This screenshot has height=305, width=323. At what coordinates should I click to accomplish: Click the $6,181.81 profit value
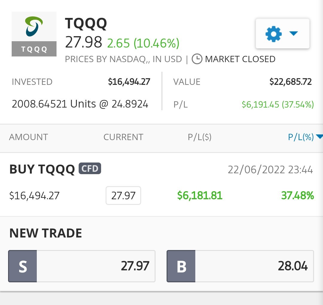click(x=199, y=195)
